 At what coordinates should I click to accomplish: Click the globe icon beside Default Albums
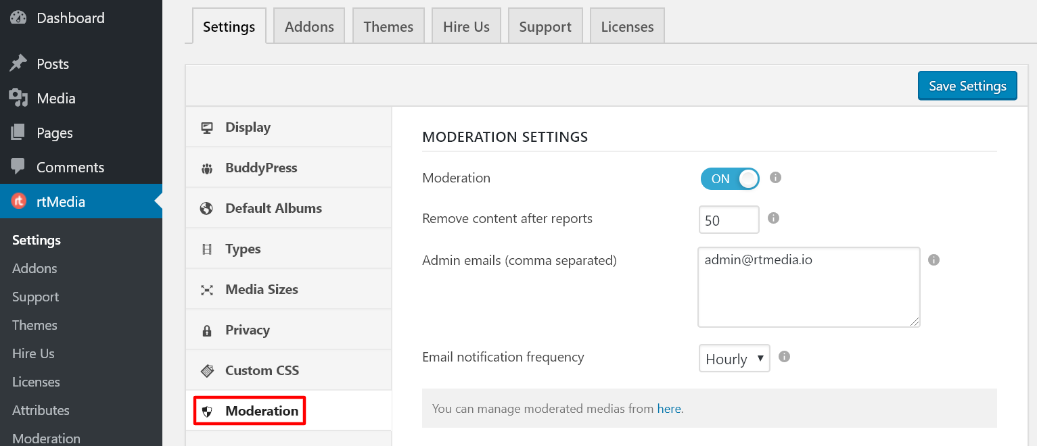point(206,207)
